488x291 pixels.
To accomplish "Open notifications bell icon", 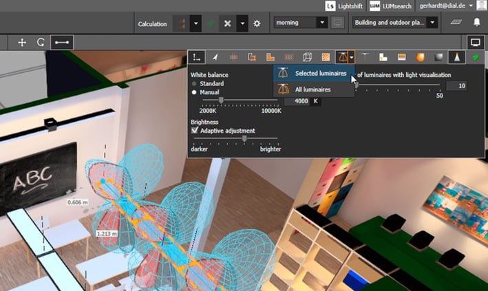I will click(476, 23).
